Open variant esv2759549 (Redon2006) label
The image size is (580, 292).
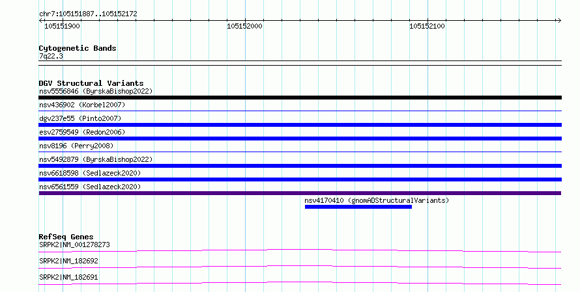pos(82,132)
